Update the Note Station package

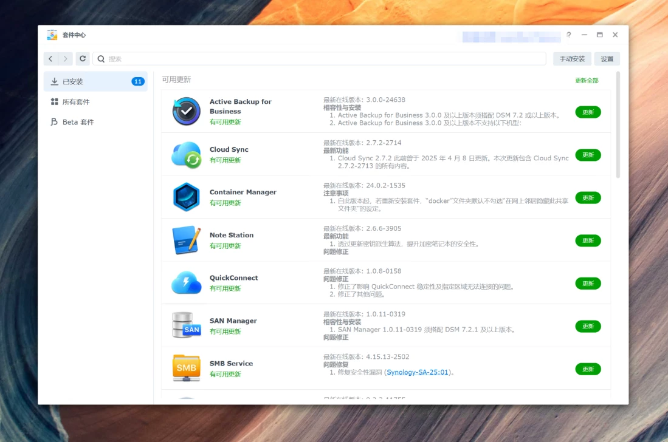coord(588,240)
